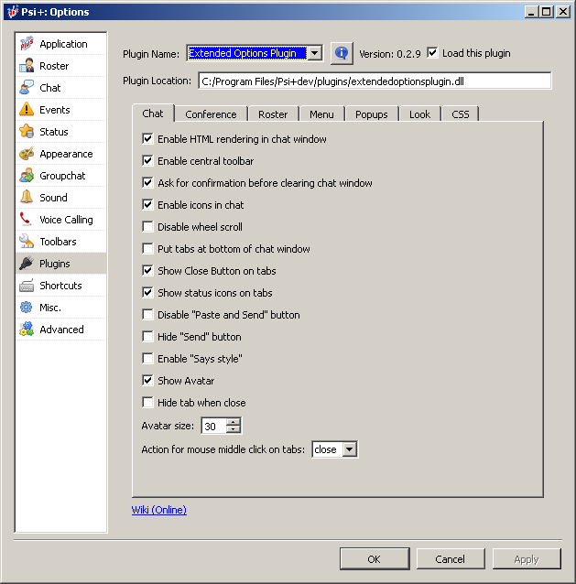
Task: Open the Application options section icon
Action: tap(27, 44)
